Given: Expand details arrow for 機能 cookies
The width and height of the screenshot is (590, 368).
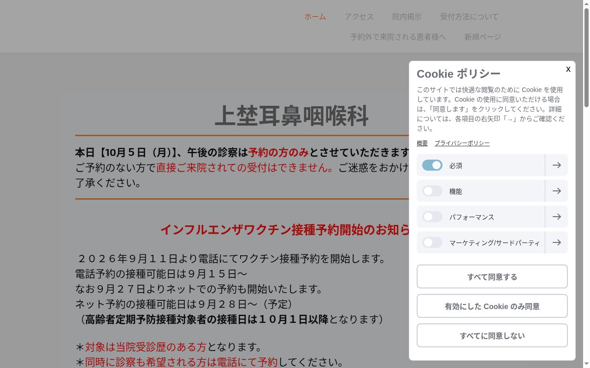Looking at the screenshot, I should point(556,191).
